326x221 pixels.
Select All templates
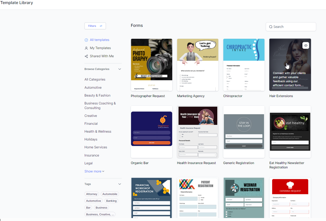pyautogui.click(x=99, y=40)
